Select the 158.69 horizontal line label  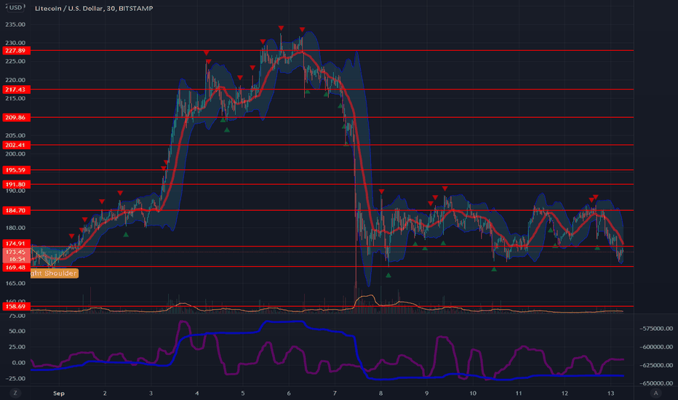(x=15, y=306)
